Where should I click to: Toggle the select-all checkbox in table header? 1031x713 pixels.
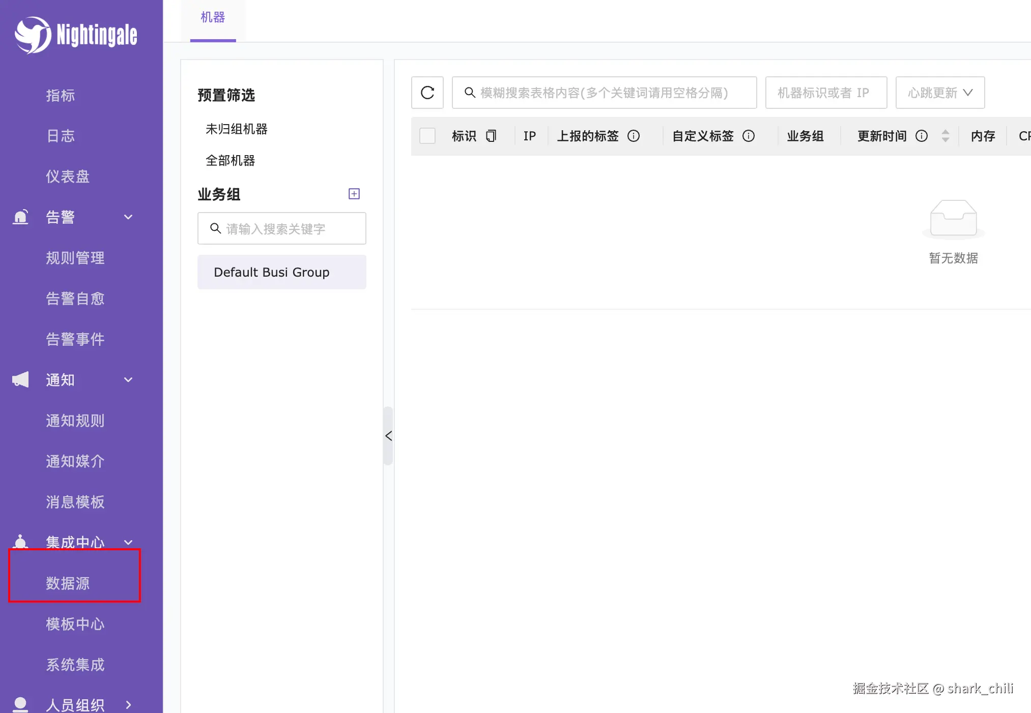coord(427,136)
